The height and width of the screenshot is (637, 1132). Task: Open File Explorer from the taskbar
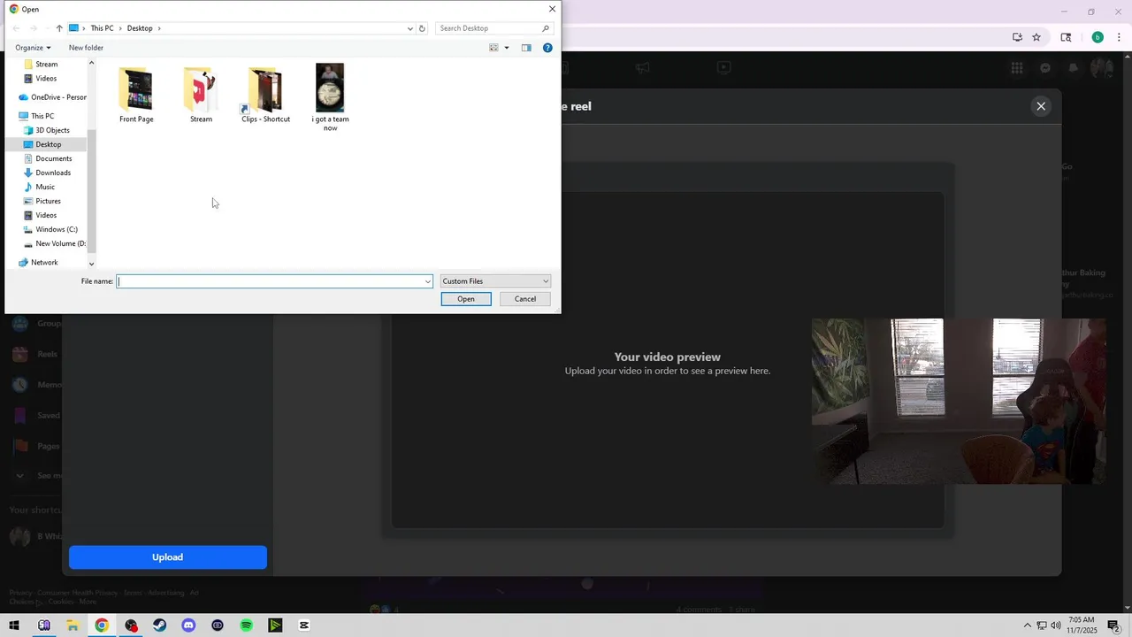73,625
